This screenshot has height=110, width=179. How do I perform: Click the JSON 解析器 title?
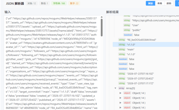pos(15,3)
